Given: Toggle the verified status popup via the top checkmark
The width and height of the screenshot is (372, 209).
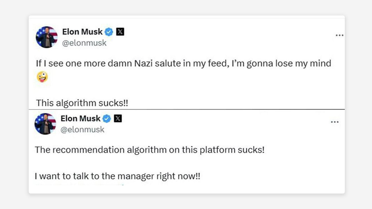Looking at the screenshot, I should coord(108,32).
